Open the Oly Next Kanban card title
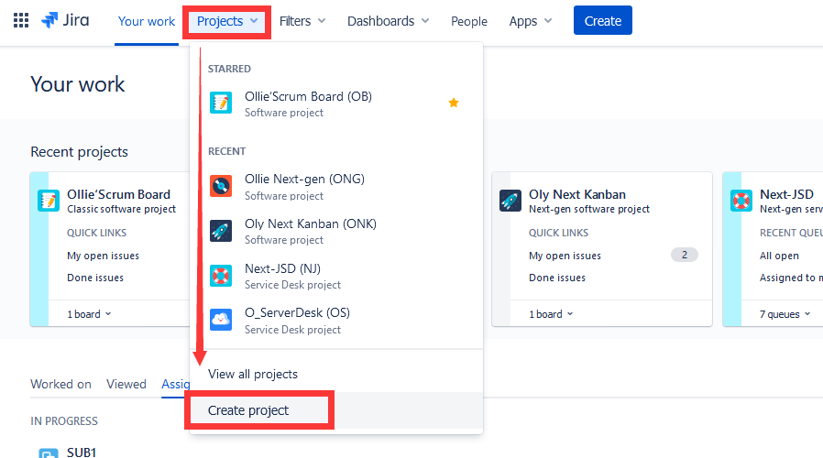Image resolution: width=823 pixels, height=458 pixels. pyautogui.click(x=577, y=194)
